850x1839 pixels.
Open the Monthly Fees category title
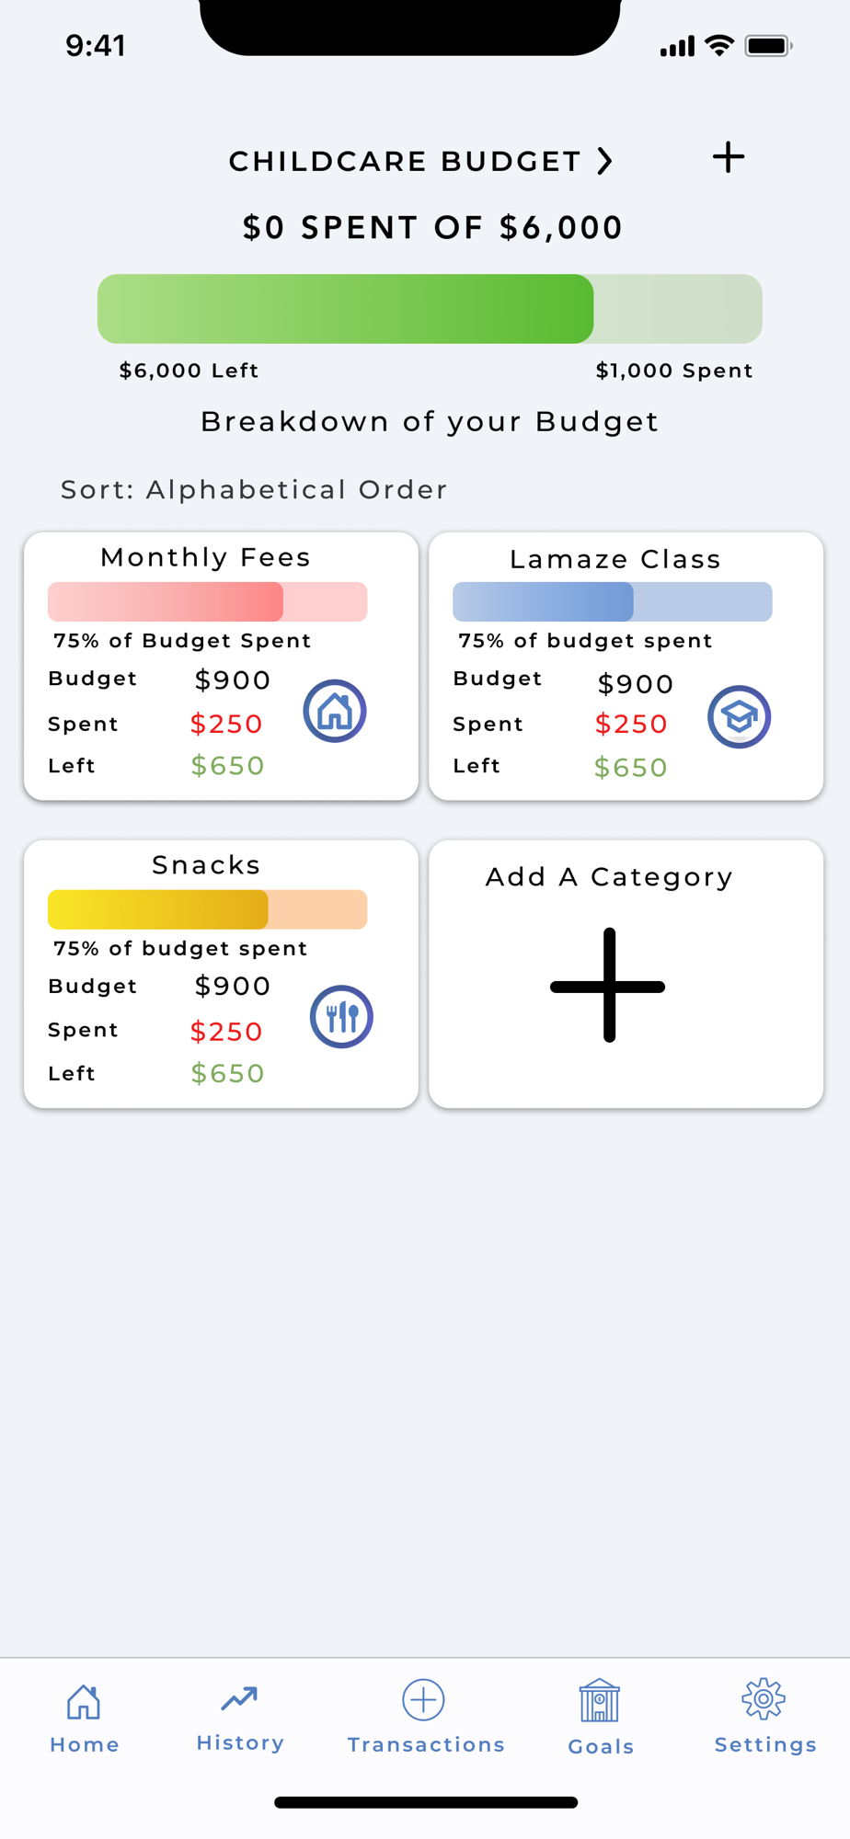[x=205, y=557]
